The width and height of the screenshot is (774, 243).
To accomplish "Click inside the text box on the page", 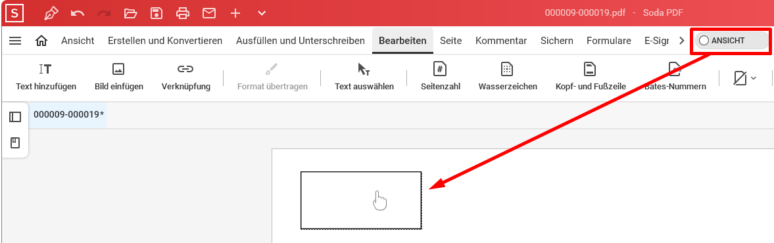I will click(361, 200).
